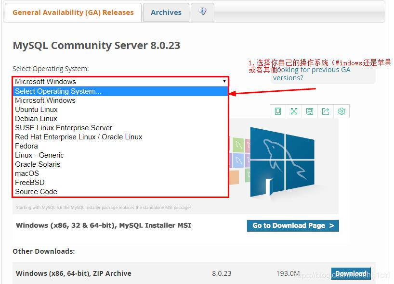Select Debian Linux option
394x284 pixels.
(x=120, y=119)
